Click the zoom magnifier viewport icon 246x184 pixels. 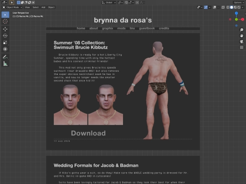241,30
